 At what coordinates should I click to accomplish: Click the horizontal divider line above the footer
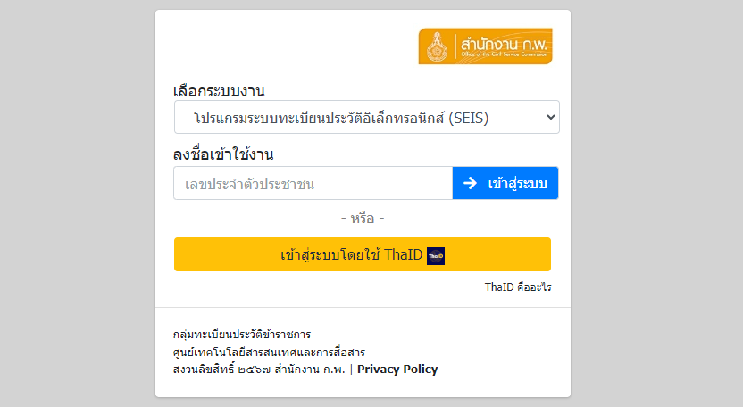point(363,308)
